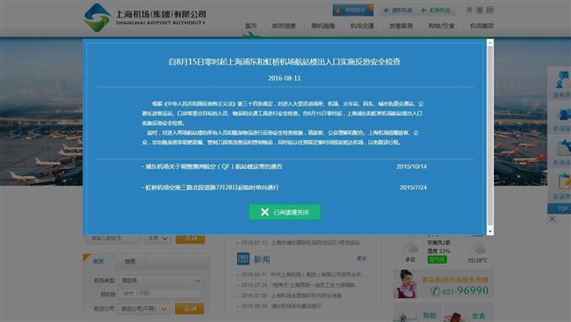
Task: Select the Hongqiao Airport link with green plane icon
Action: (x=436, y=11)
